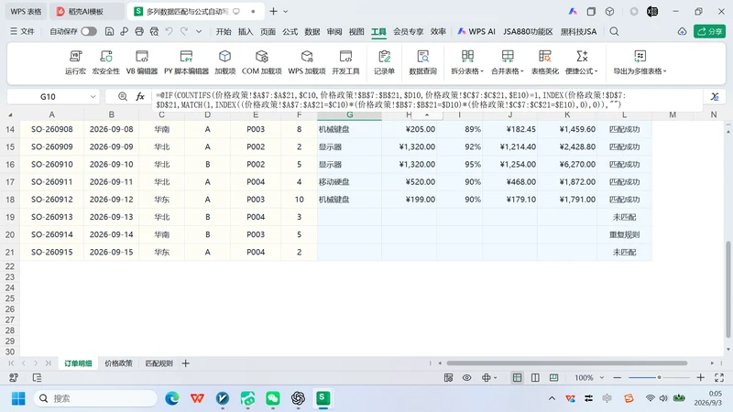Image resolution: width=733 pixels, height=412 pixels.
Task: Click the Windows Start button
Action: pos(18,398)
